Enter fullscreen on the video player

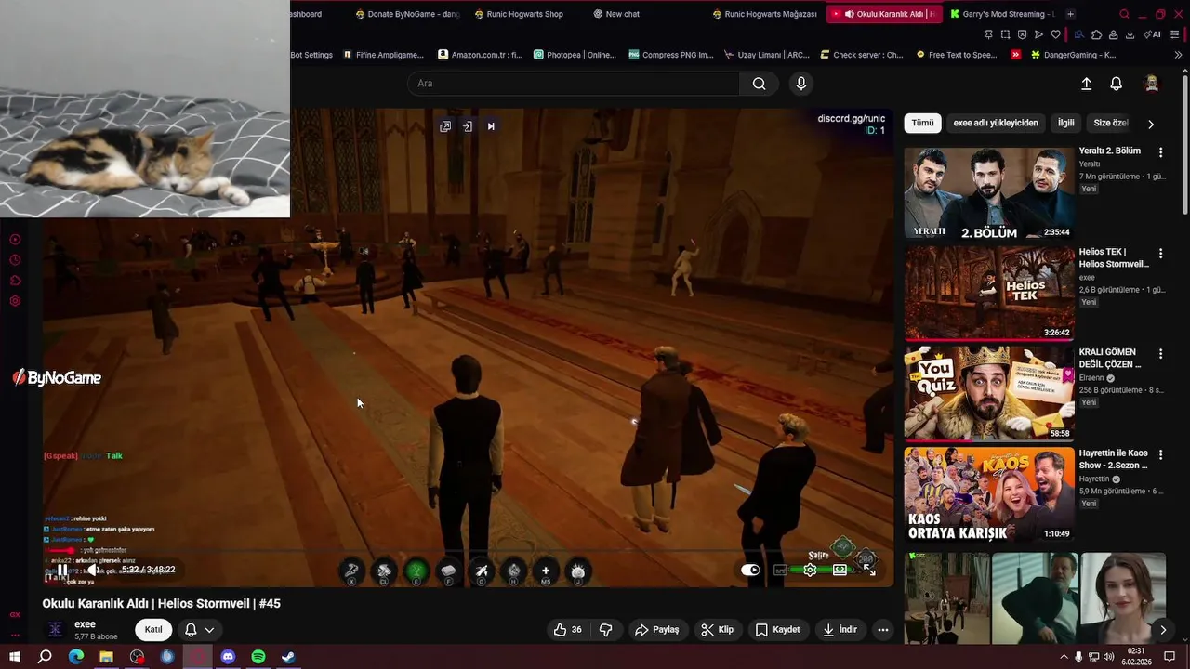pos(870,570)
